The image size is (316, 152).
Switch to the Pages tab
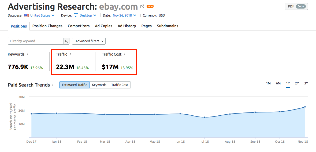(x=147, y=26)
